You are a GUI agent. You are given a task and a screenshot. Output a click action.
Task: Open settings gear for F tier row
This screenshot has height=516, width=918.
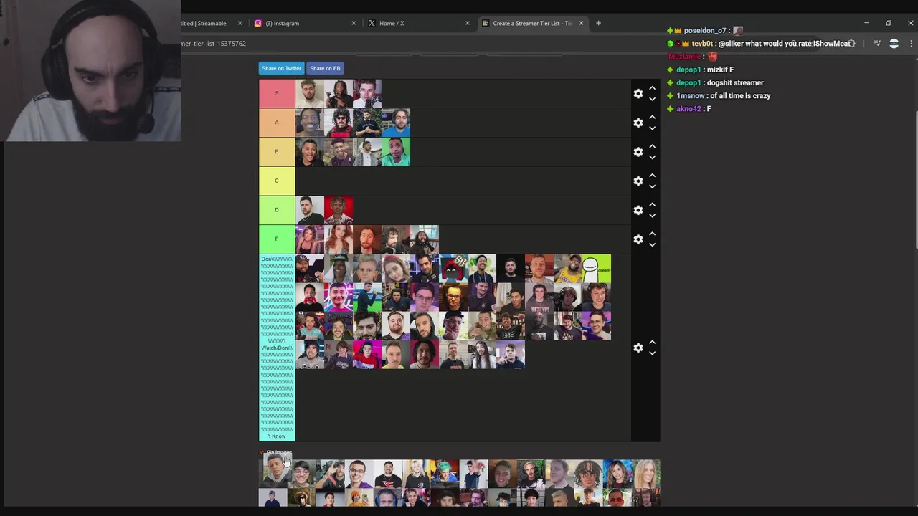(638, 239)
